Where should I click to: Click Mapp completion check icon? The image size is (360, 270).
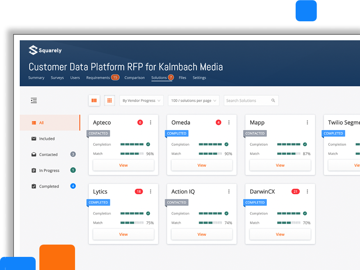(305, 144)
